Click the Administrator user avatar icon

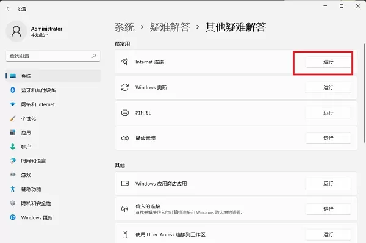click(16, 31)
